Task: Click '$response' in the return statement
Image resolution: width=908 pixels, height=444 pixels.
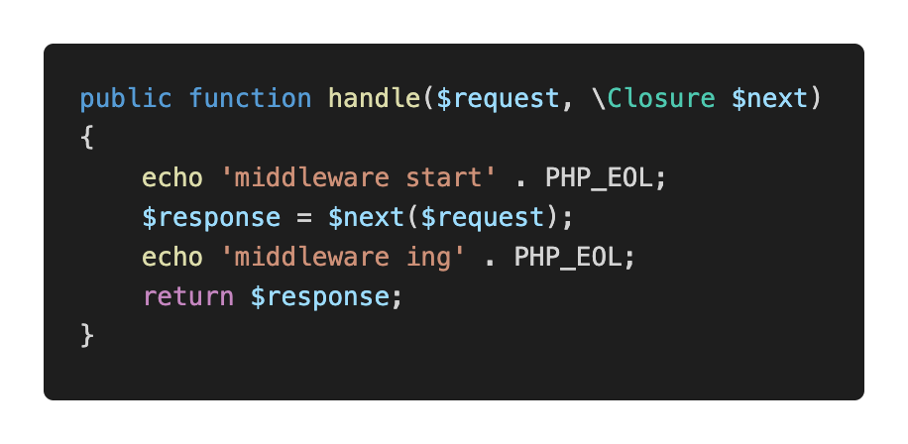Action: [319, 296]
